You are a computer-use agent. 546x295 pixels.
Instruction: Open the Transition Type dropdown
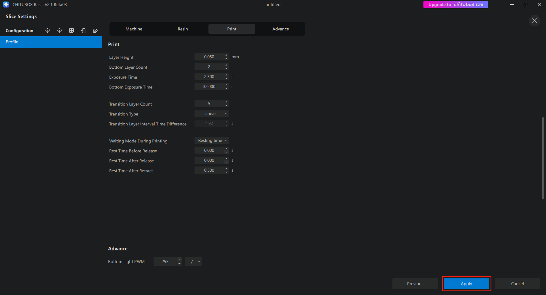pyautogui.click(x=211, y=113)
